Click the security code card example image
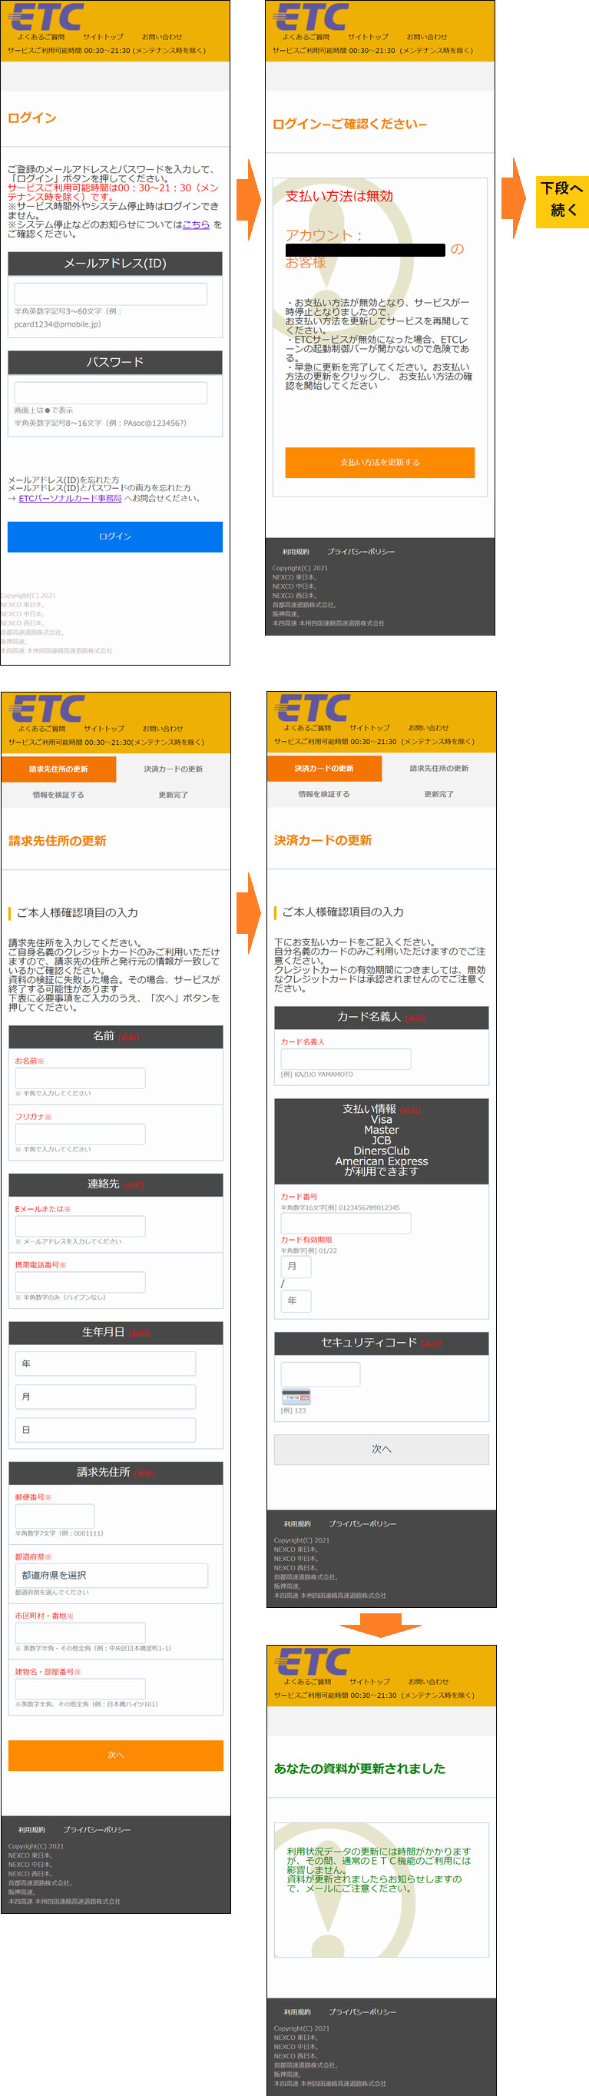 296,1397
